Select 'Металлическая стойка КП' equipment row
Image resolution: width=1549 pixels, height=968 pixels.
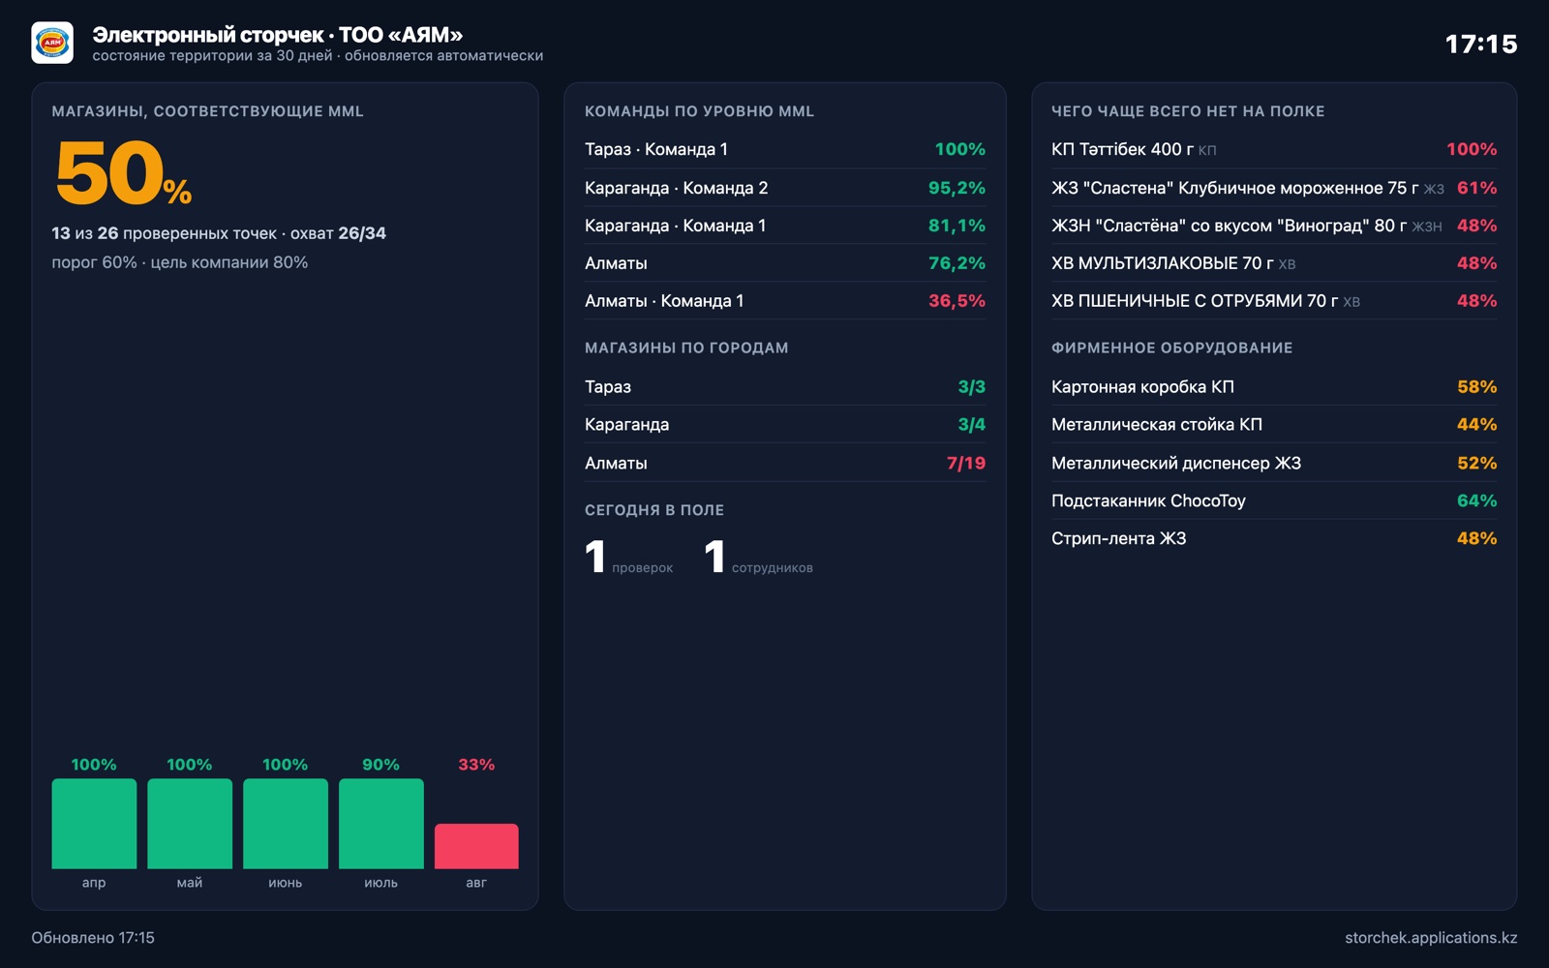pos(1274,424)
